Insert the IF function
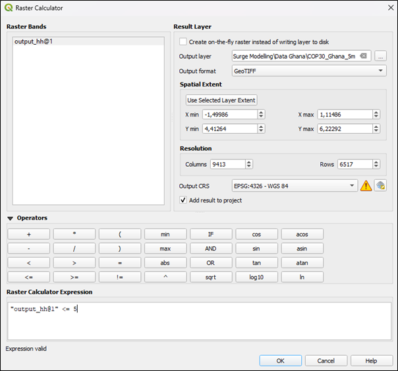 click(x=211, y=234)
